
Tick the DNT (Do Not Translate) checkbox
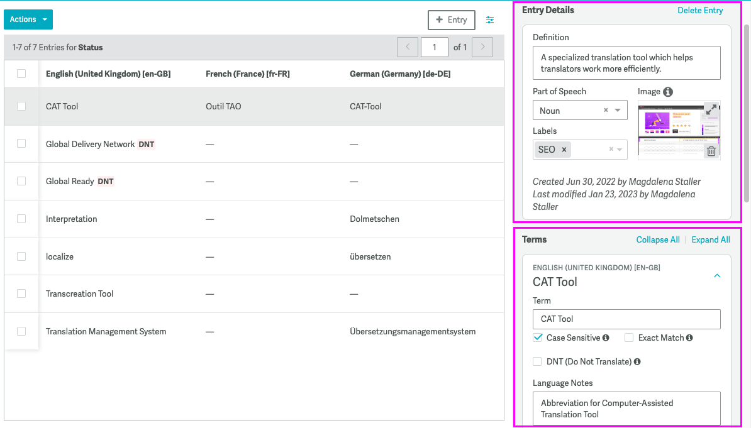(x=538, y=362)
